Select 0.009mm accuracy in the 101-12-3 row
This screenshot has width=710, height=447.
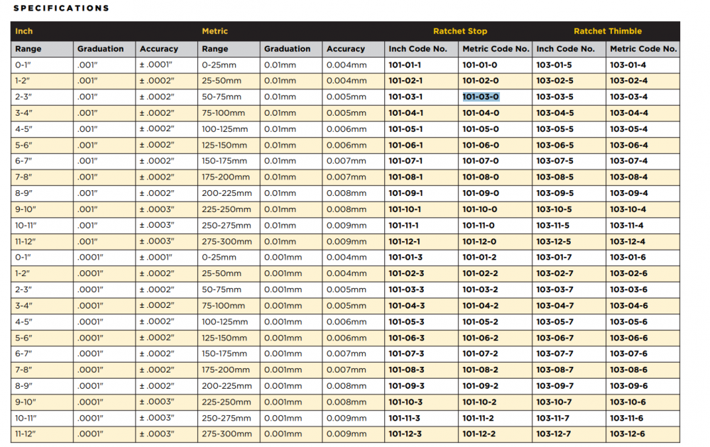coord(346,434)
